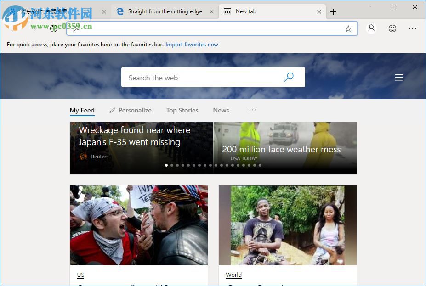Select the News feed section
426x286 pixels.
(x=221, y=110)
